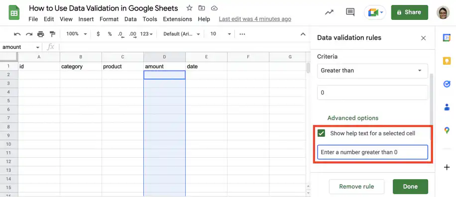Viewport: 456px width, 197px height.
Task: Format as currency with dollar icon
Action: coord(98,34)
